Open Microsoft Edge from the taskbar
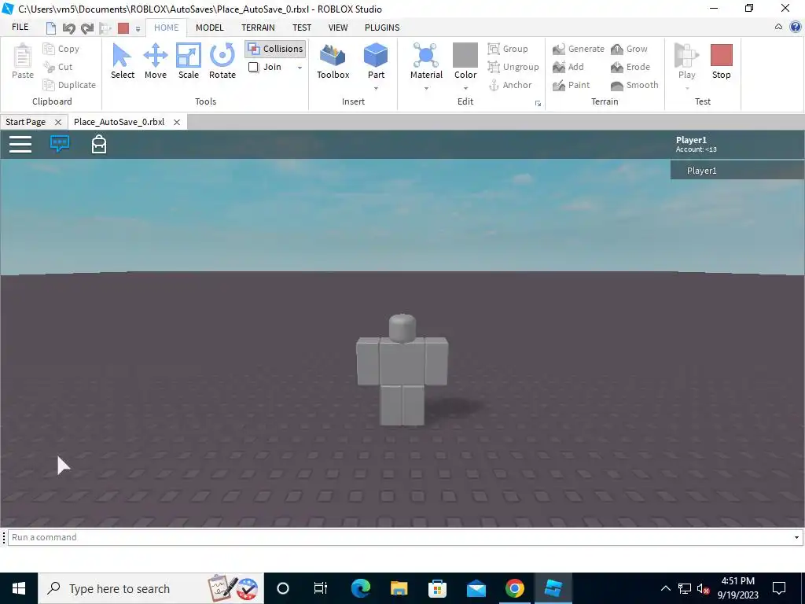 click(360, 588)
